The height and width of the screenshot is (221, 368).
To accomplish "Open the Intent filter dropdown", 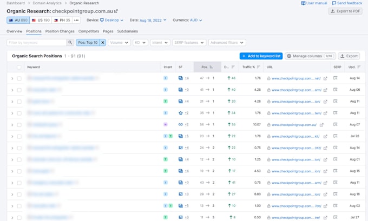I will coord(160,43).
